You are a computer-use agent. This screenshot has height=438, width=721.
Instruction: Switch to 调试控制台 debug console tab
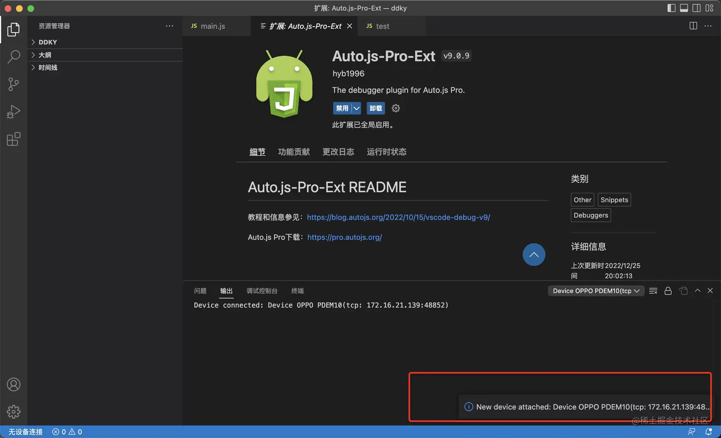coord(262,291)
